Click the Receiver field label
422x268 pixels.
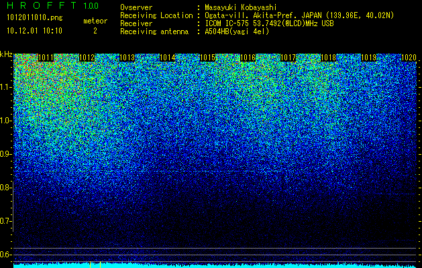(136, 23)
